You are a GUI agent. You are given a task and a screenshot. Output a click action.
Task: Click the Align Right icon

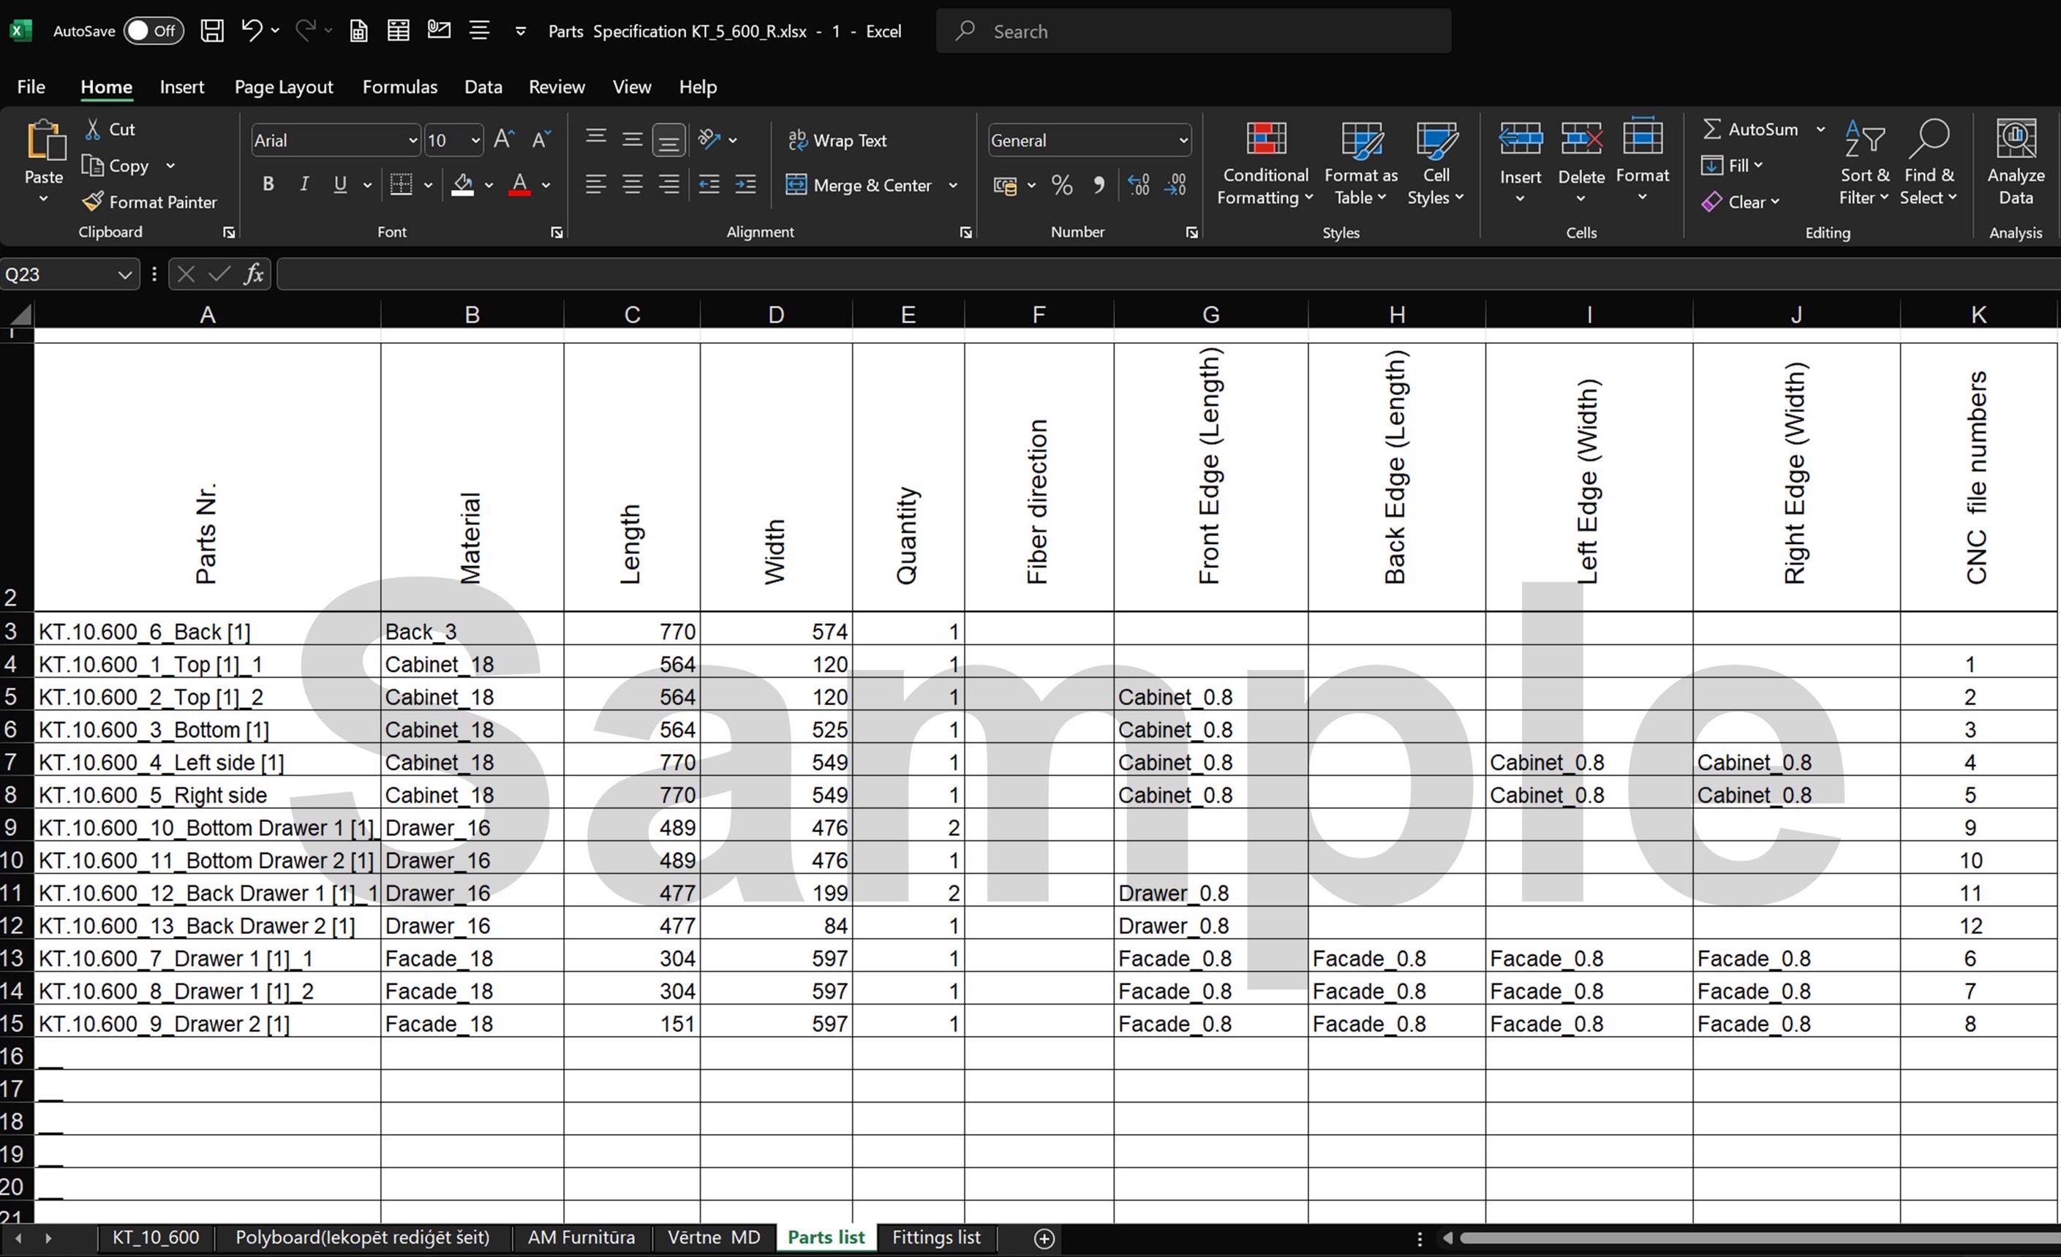point(669,184)
